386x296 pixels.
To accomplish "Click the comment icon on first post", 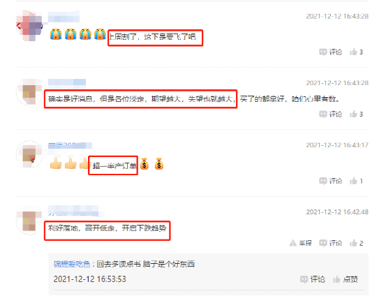I will pos(323,52).
